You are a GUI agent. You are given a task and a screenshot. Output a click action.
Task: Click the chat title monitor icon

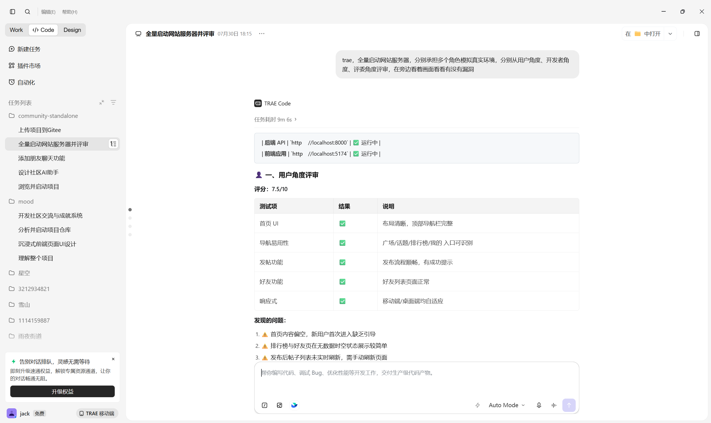tap(138, 34)
